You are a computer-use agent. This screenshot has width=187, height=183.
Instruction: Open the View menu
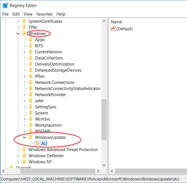point(28,14)
